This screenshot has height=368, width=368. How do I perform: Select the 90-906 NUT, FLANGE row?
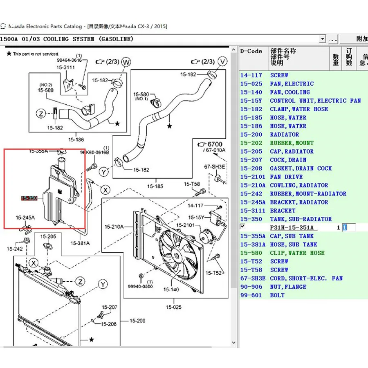tap(303, 287)
